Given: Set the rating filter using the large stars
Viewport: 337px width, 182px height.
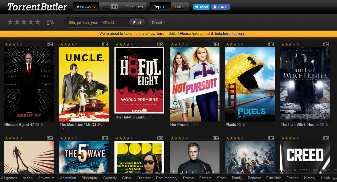Looking at the screenshot, I should click(24, 22).
